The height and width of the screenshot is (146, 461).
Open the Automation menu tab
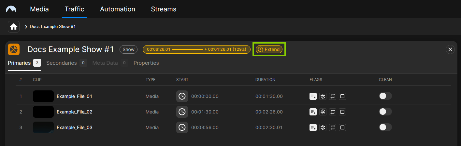118,9
